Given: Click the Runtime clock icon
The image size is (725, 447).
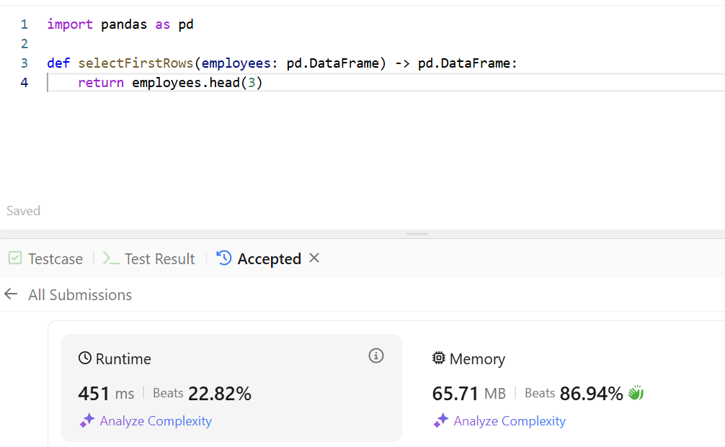Looking at the screenshot, I should [x=84, y=358].
